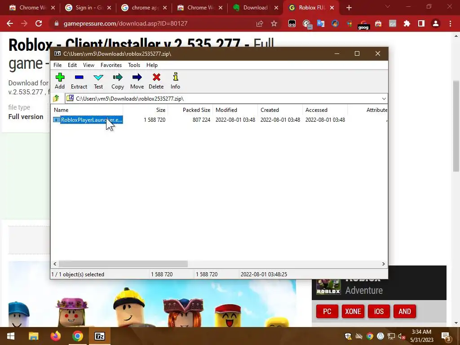The width and height of the screenshot is (460, 345).
Task: Open File Explorer from the taskbar
Action: pos(33,336)
